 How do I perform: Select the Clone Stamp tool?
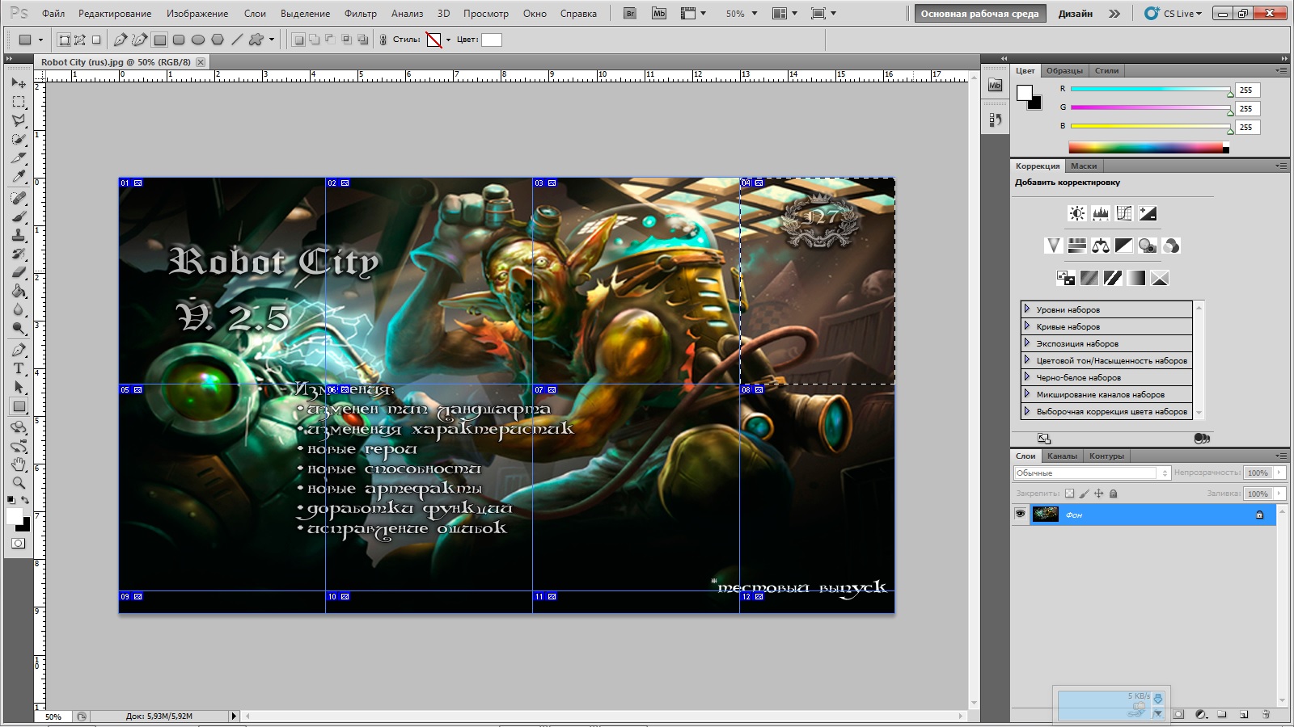point(19,235)
